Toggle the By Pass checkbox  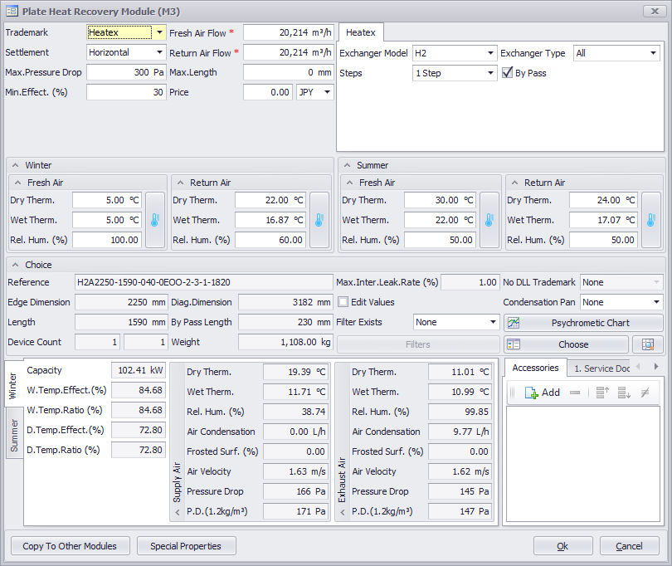(508, 72)
